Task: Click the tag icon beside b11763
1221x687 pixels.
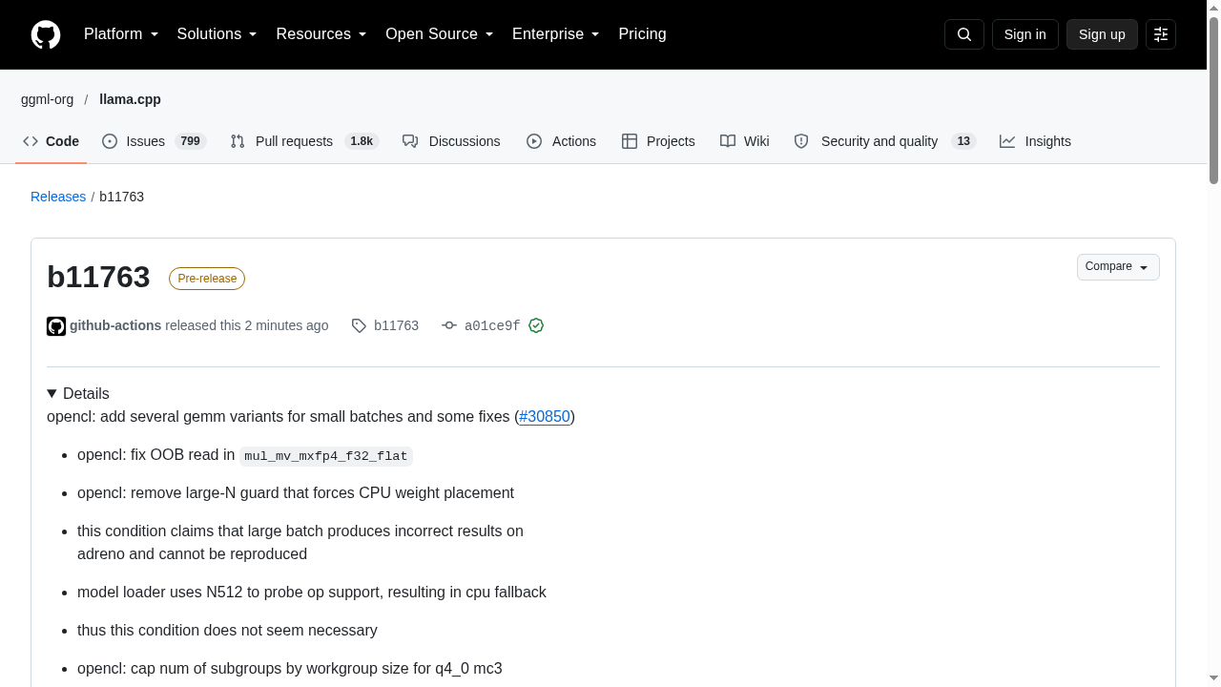Action: click(x=359, y=325)
